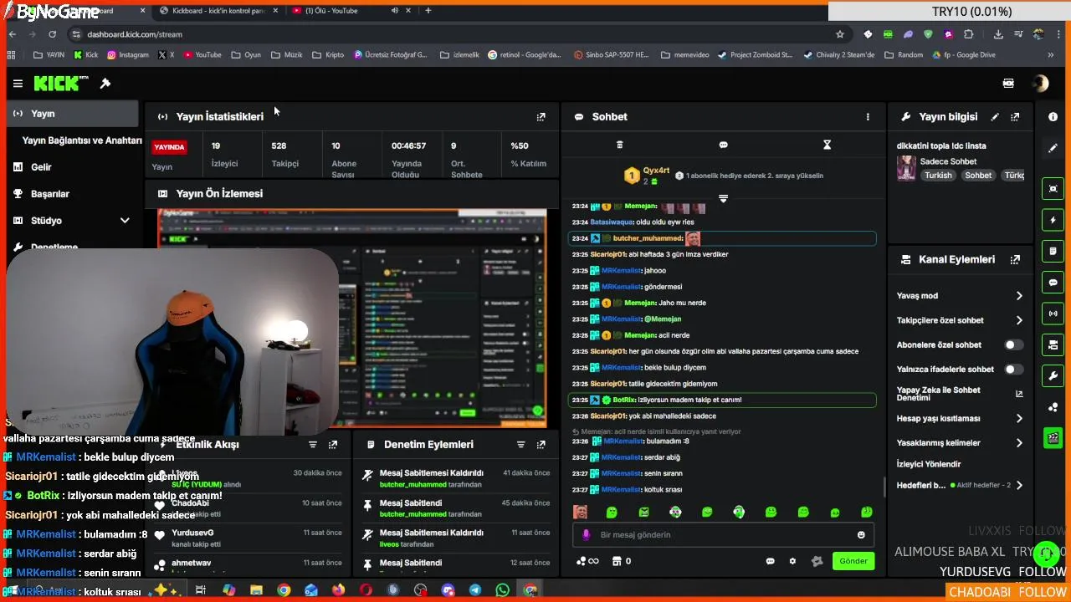Click the pencil icon in the right sidebar

(x=1053, y=148)
